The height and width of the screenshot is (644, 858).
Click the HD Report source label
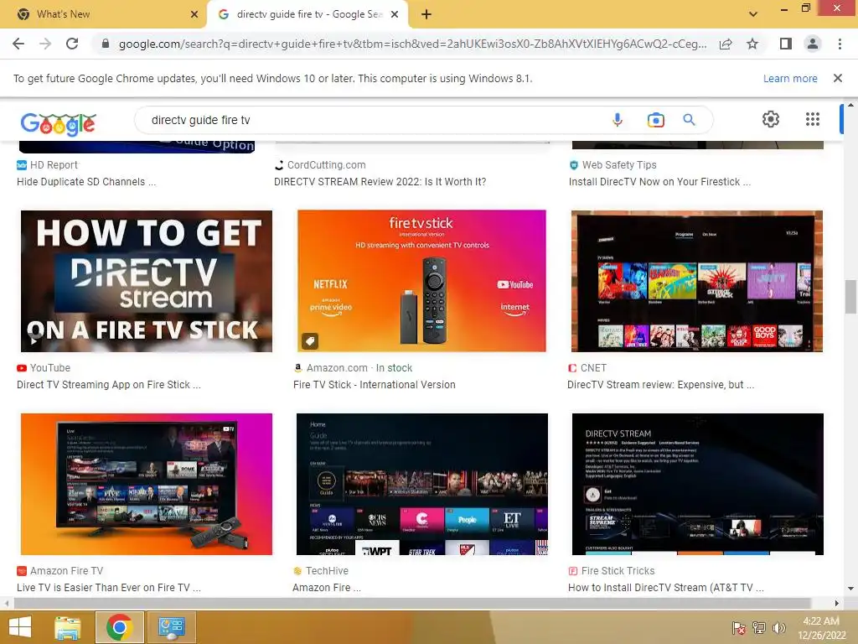point(54,165)
